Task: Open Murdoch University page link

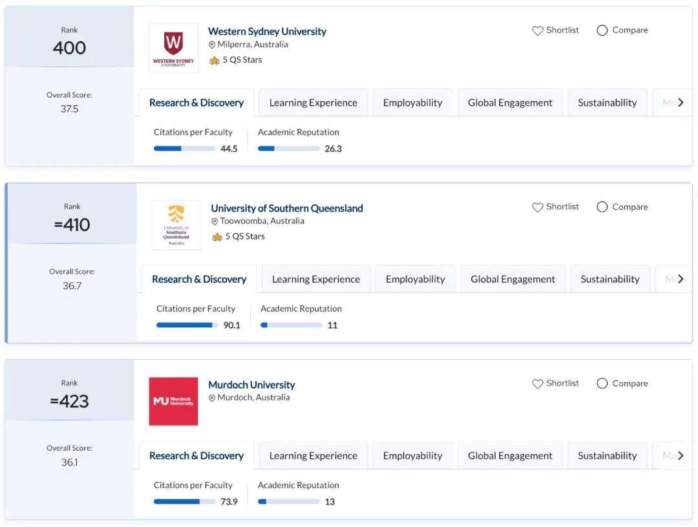Action: point(251,385)
